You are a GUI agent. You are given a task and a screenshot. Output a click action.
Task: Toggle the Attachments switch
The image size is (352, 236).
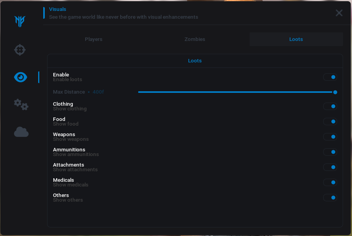[x=330, y=167]
